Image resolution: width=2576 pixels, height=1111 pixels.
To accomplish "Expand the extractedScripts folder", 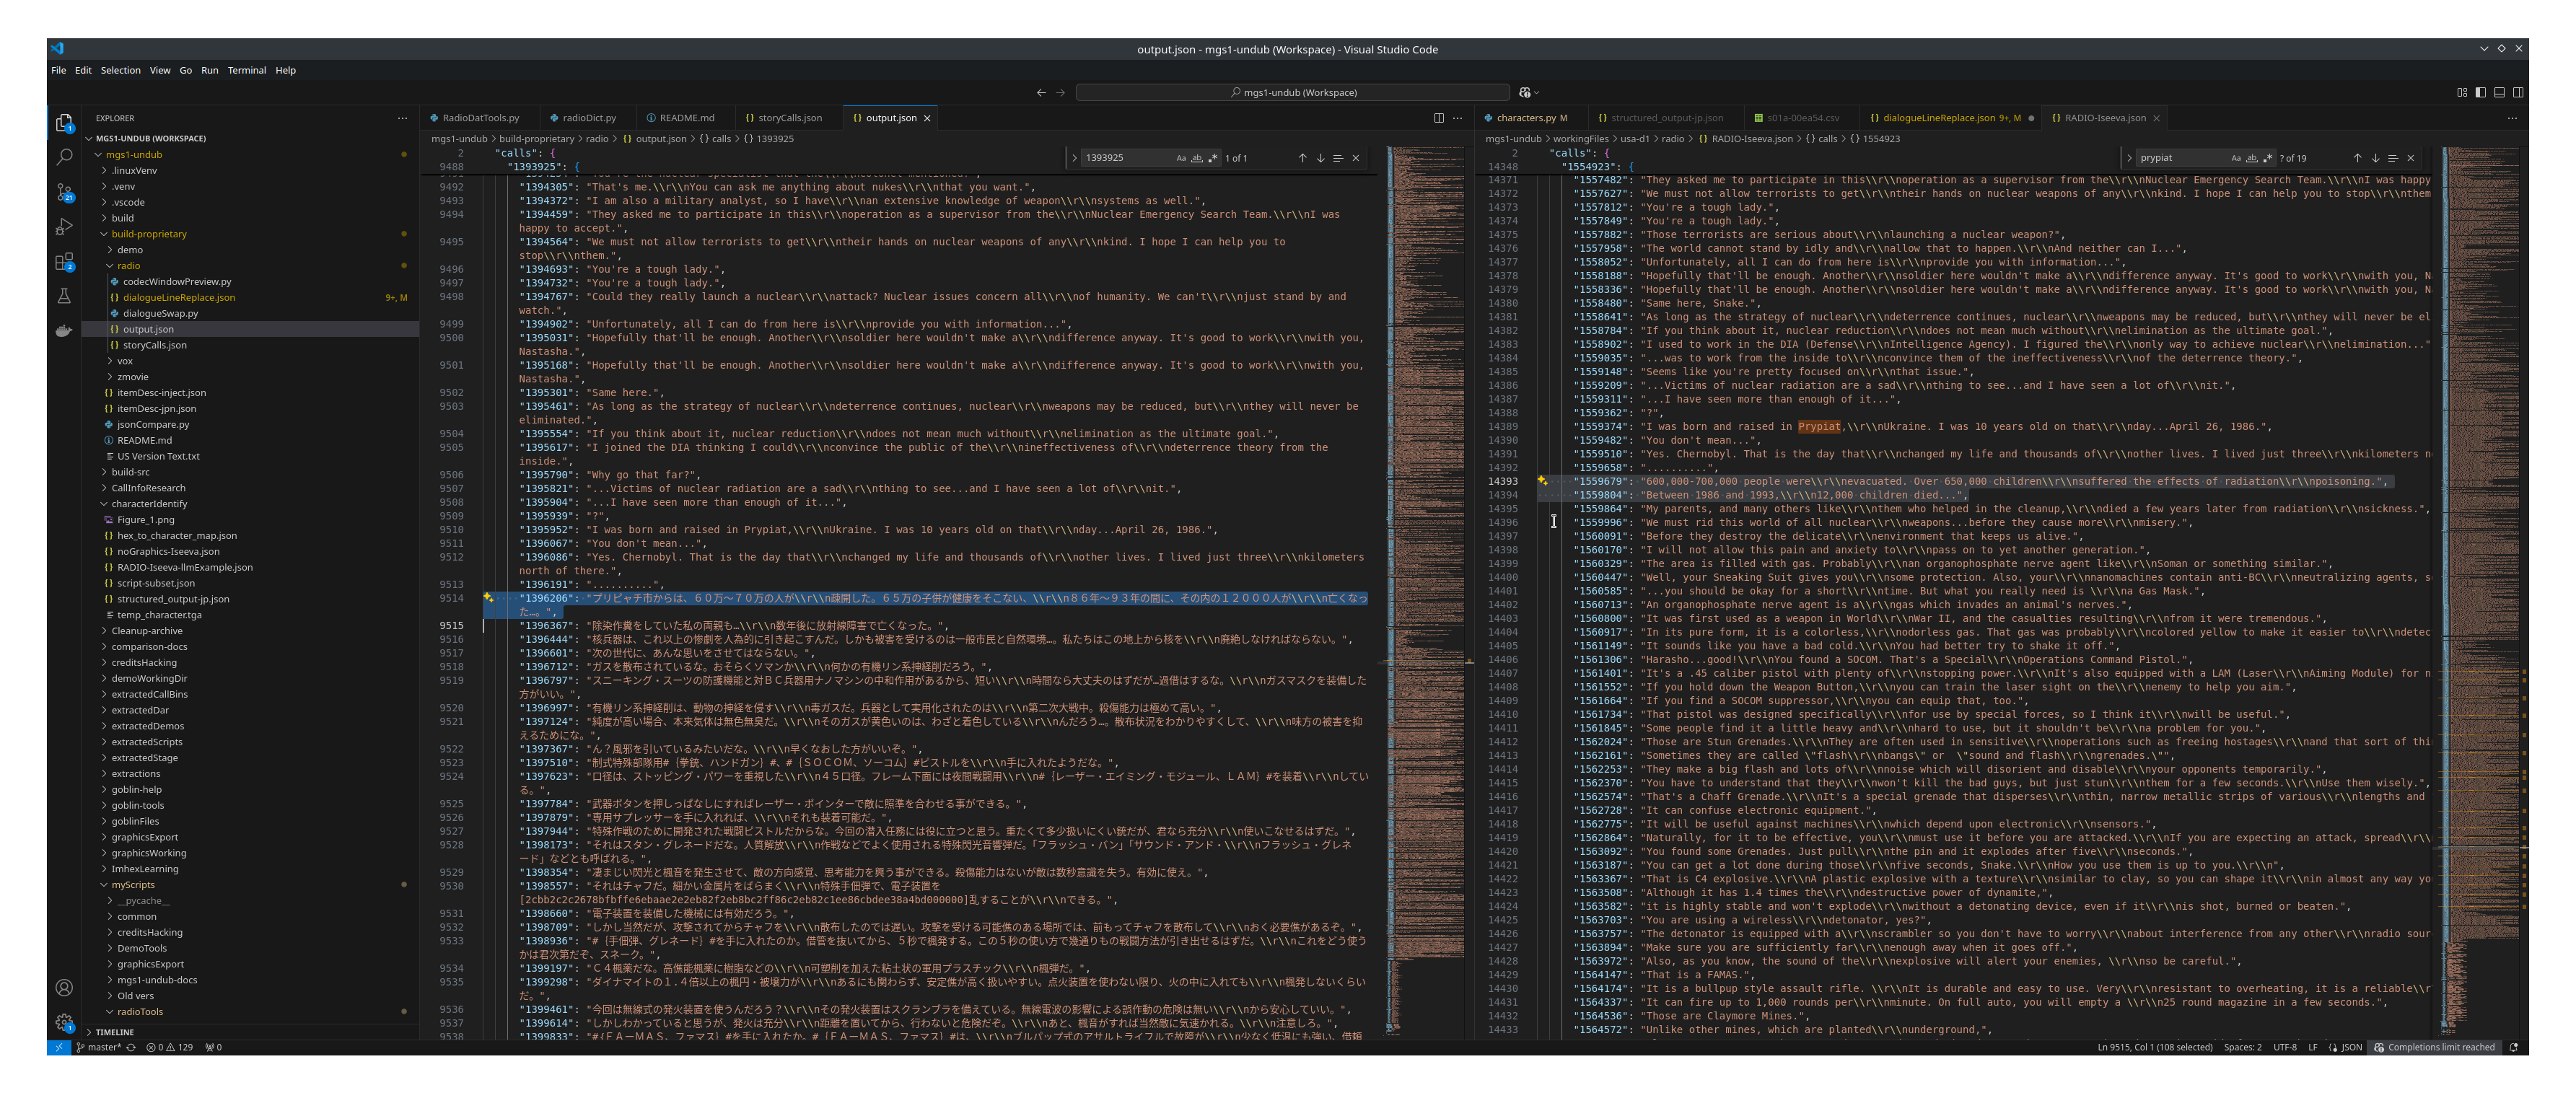I will 147,742.
